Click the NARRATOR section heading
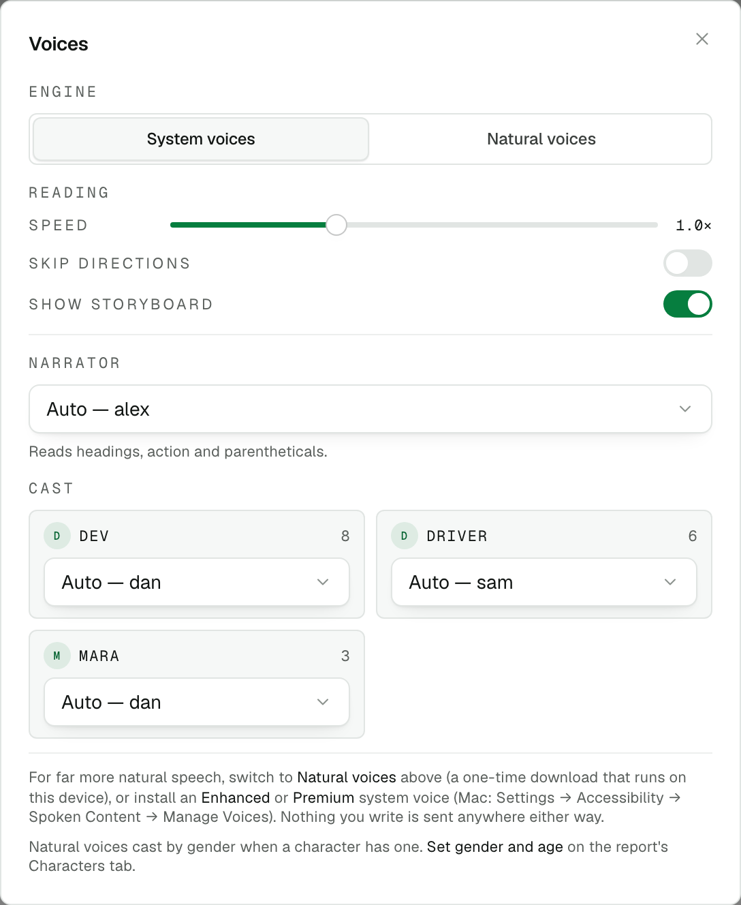The height and width of the screenshot is (905, 741). pyautogui.click(x=75, y=363)
